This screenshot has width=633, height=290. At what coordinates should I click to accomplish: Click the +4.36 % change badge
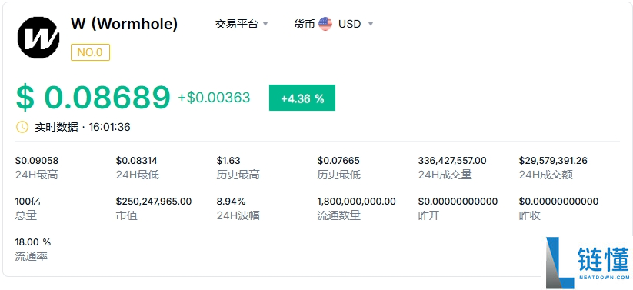(302, 98)
